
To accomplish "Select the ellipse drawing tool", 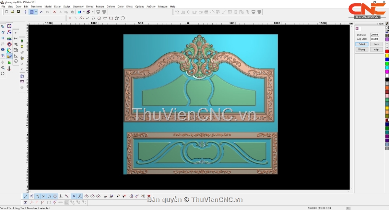I will click(105, 18).
